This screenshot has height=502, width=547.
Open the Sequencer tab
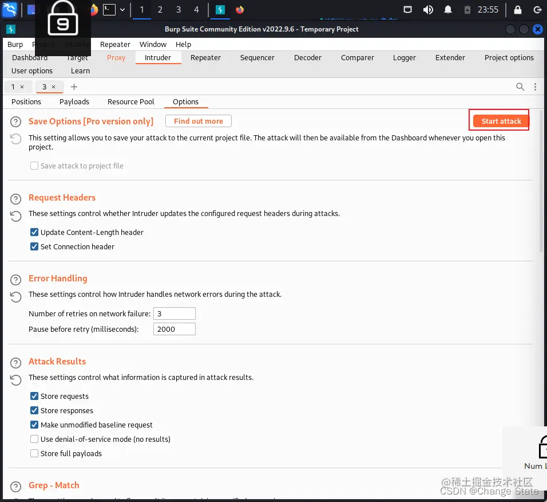[x=257, y=58]
